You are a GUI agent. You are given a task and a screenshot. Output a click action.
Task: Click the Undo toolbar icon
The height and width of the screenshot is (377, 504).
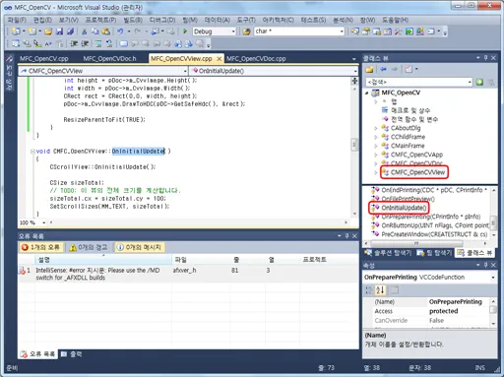pos(120,31)
